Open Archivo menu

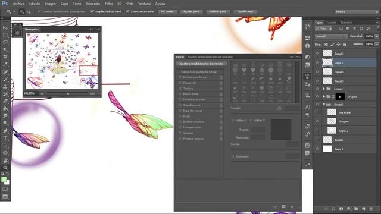pyautogui.click(x=18, y=4)
